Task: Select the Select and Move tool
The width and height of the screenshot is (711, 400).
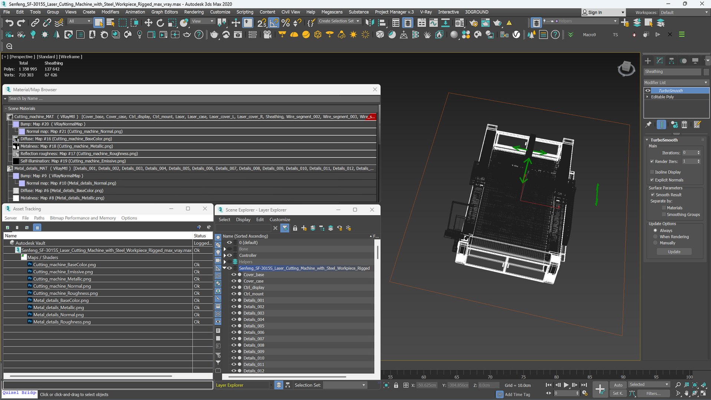Action: coord(148,23)
